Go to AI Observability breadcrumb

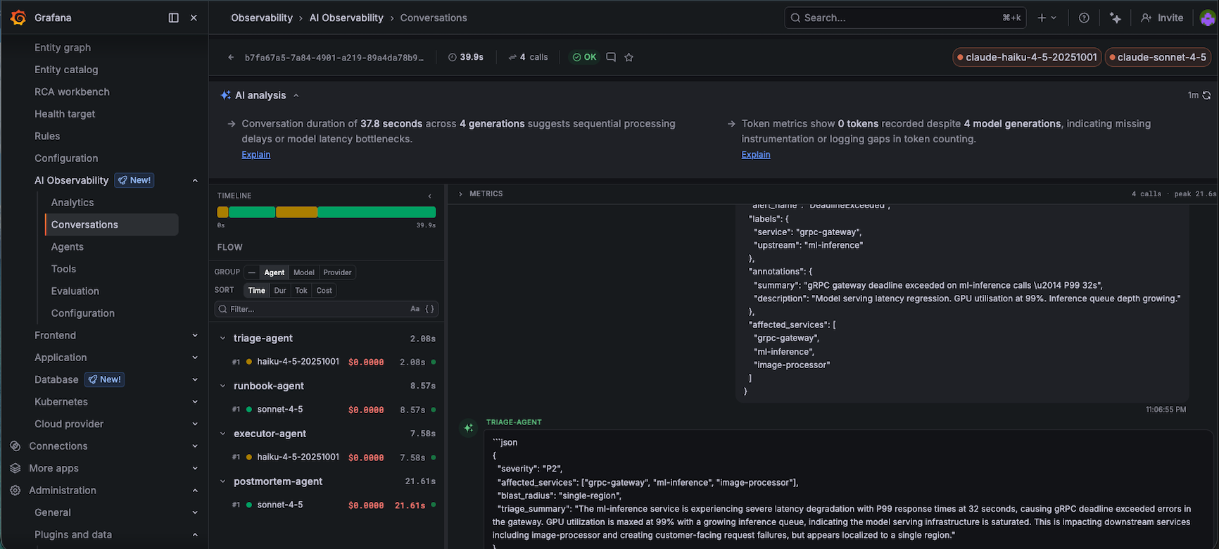pos(346,18)
